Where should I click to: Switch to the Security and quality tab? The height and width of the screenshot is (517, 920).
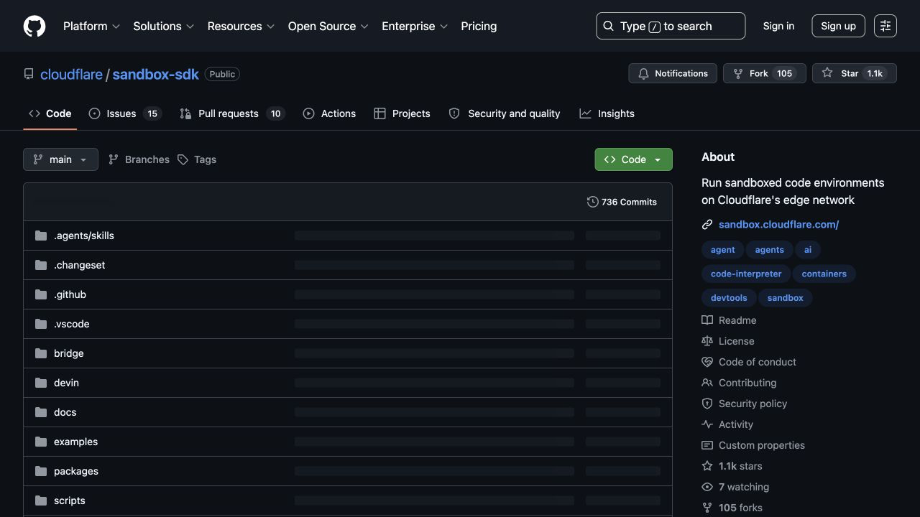pyautogui.click(x=504, y=113)
